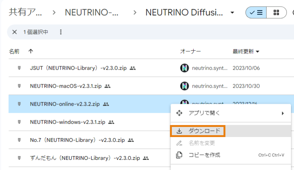The width and height of the screenshot is (294, 170).
Task: Open the 最終更新 sort dropdown
Action: point(246,51)
